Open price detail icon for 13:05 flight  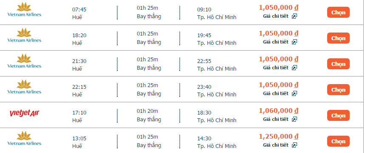click(294, 145)
